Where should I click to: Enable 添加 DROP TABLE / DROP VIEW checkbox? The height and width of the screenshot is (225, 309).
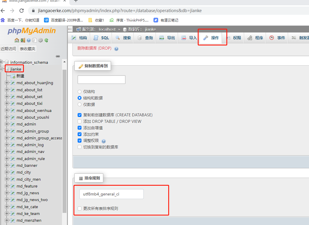79,121
